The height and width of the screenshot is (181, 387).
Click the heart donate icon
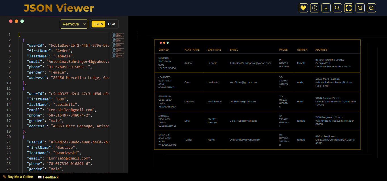coord(303,8)
